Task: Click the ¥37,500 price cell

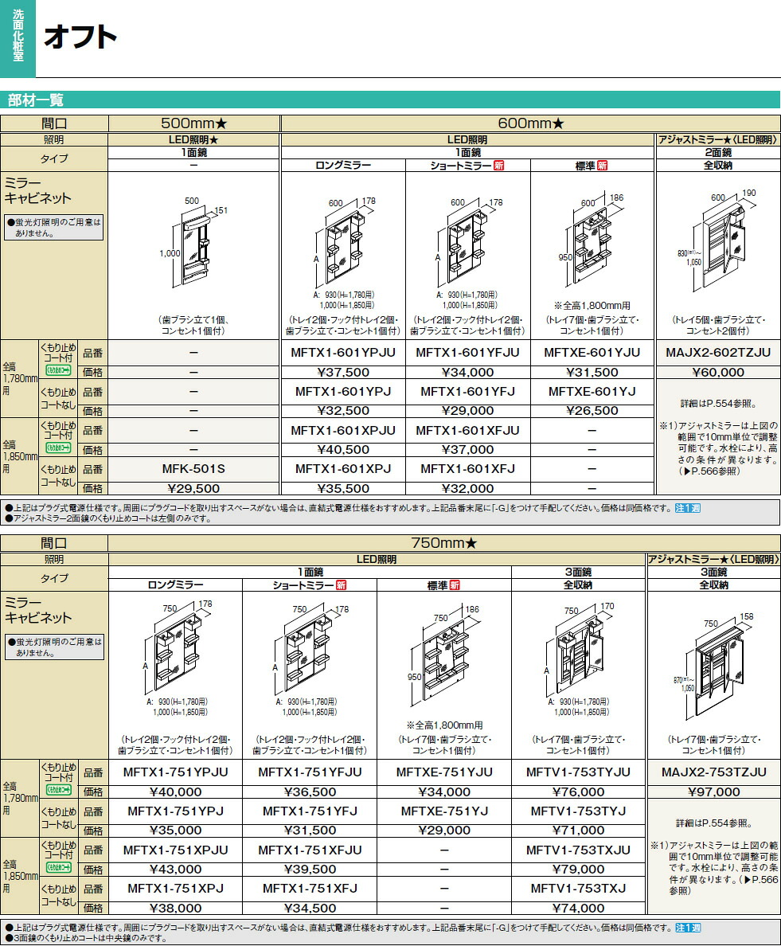Action: pyautogui.click(x=343, y=372)
